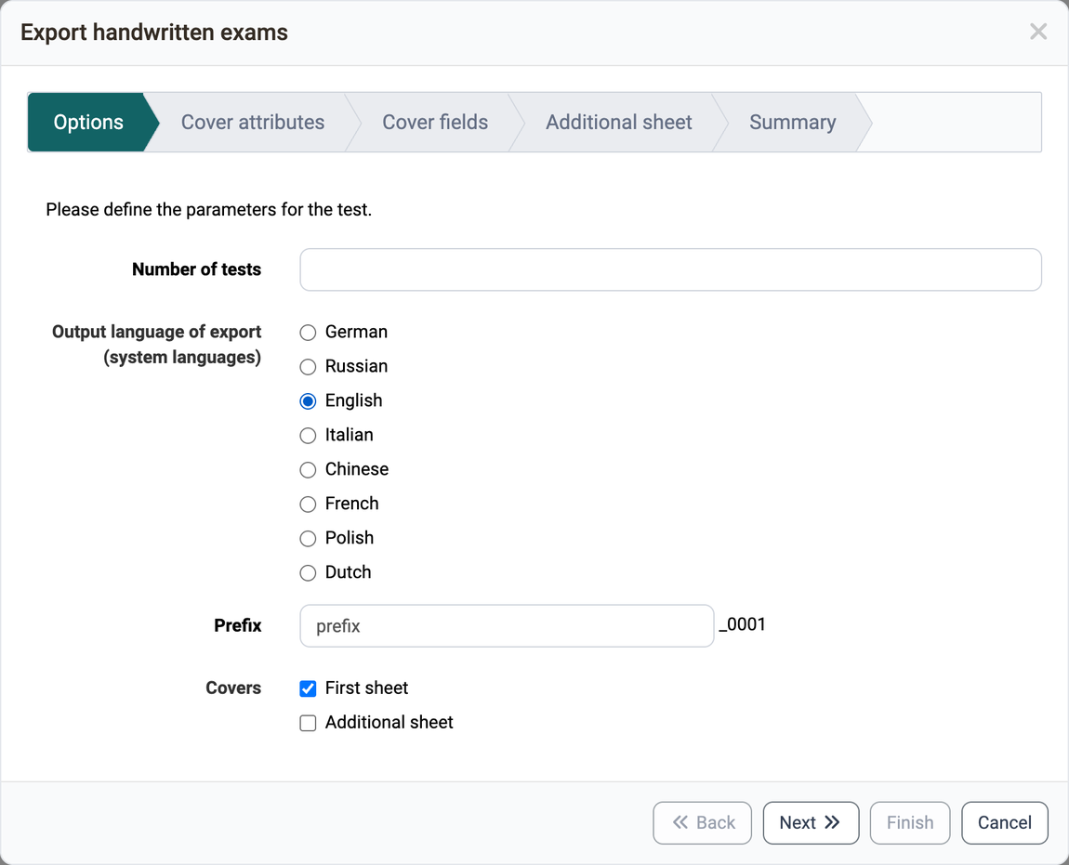Choose Polish for the export

coord(309,539)
